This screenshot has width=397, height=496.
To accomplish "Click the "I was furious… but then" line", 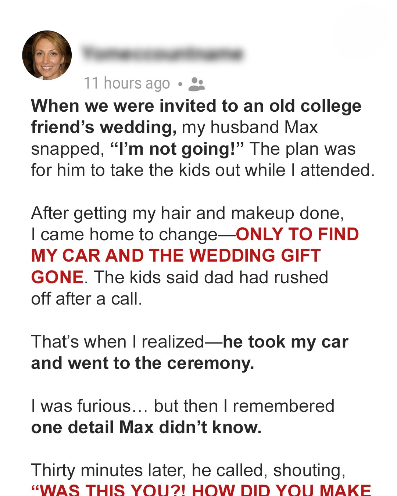I will click(183, 406).
